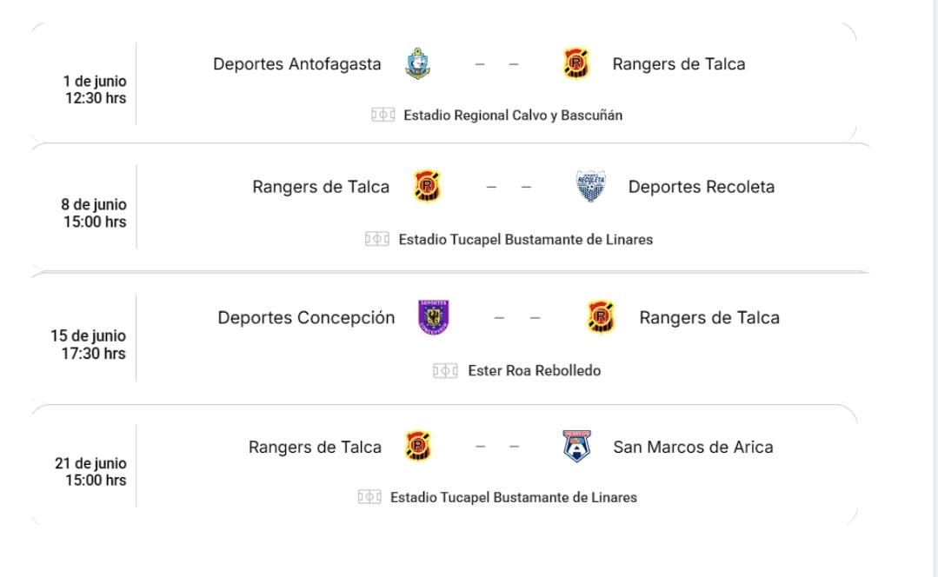
Task: Click Rangers crest in the 8 de junio match
Action: pos(427,186)
